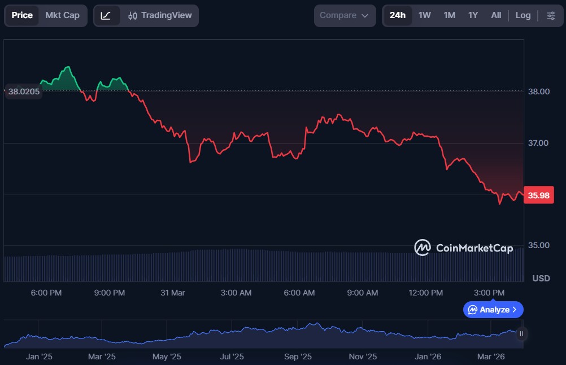Screen dimensions: 566x365
Task: Toggle the Log scale option
Action: pos(523,15)
